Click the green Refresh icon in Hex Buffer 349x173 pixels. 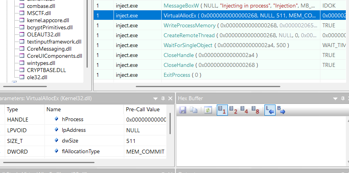[x=207, y=111]
